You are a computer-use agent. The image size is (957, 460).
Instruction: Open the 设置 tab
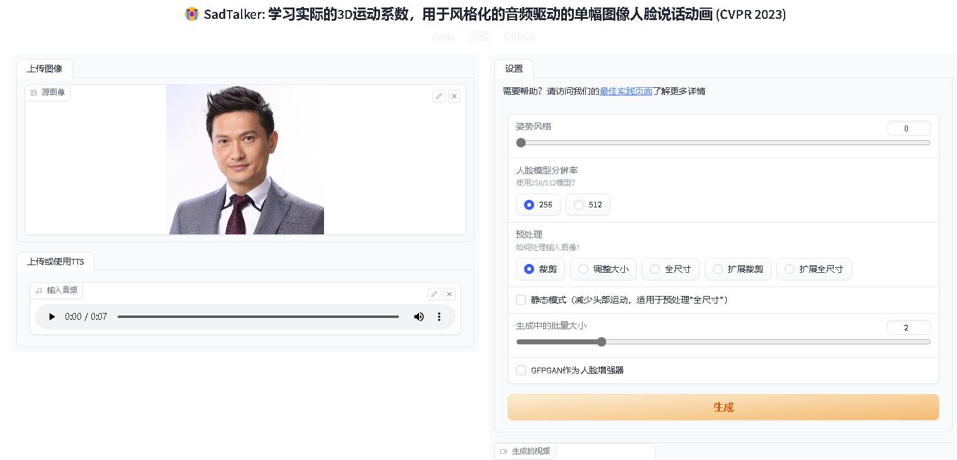(x=514, y=68)
